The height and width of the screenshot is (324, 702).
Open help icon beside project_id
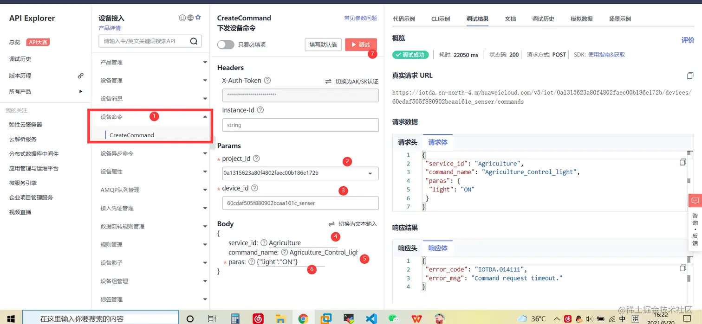pyautogui.click(x=256, y=159)
